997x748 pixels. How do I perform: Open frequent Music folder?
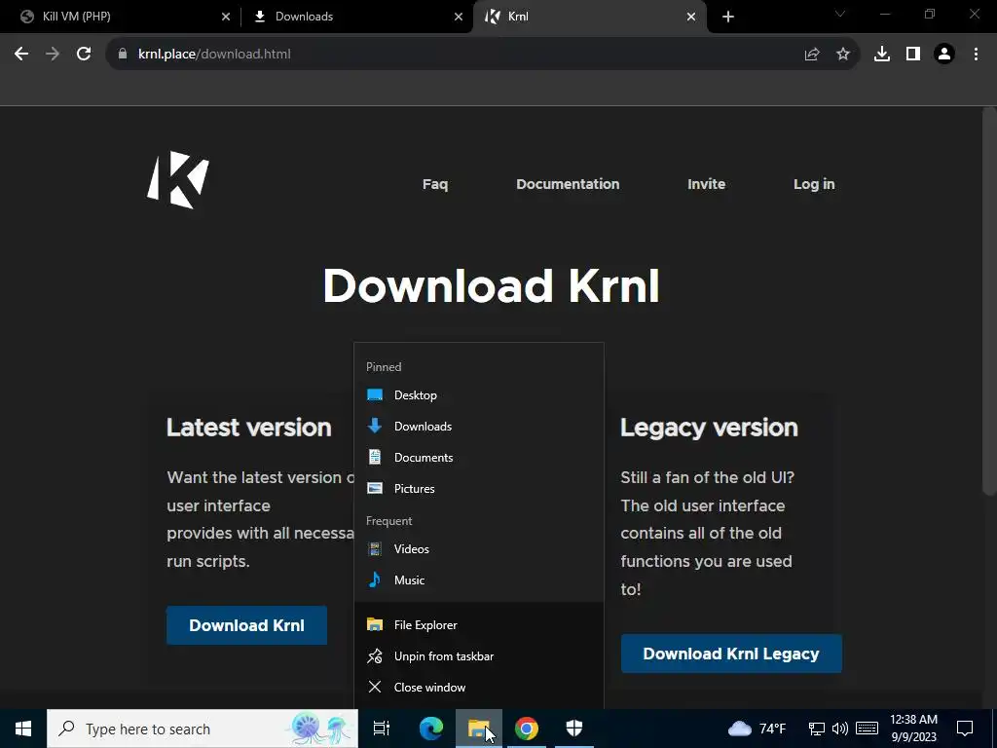[479, 580]
